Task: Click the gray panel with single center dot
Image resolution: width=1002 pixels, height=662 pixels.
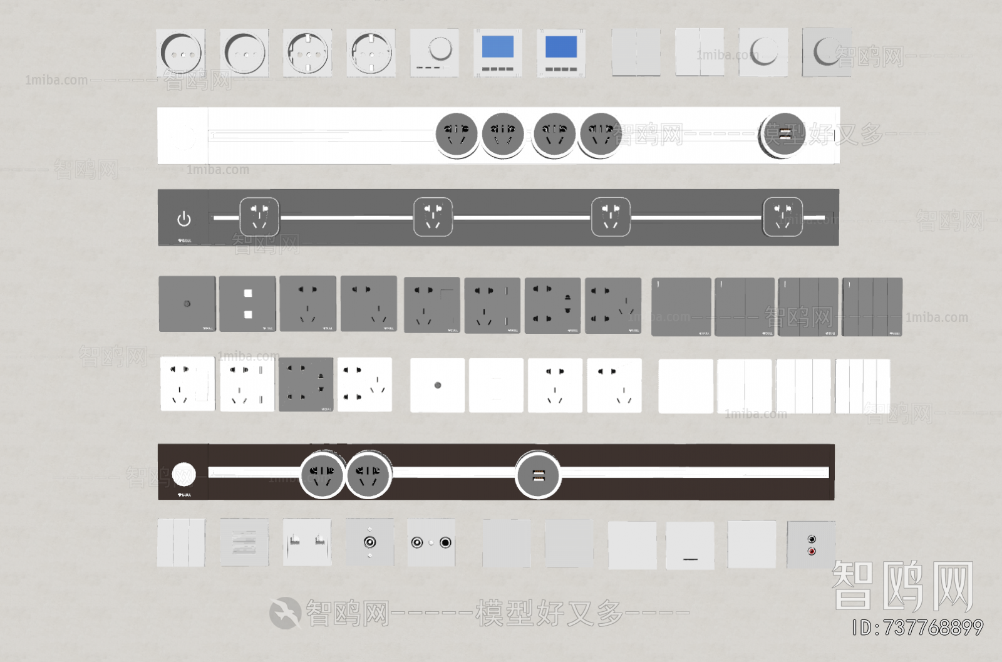Action: 187,304
